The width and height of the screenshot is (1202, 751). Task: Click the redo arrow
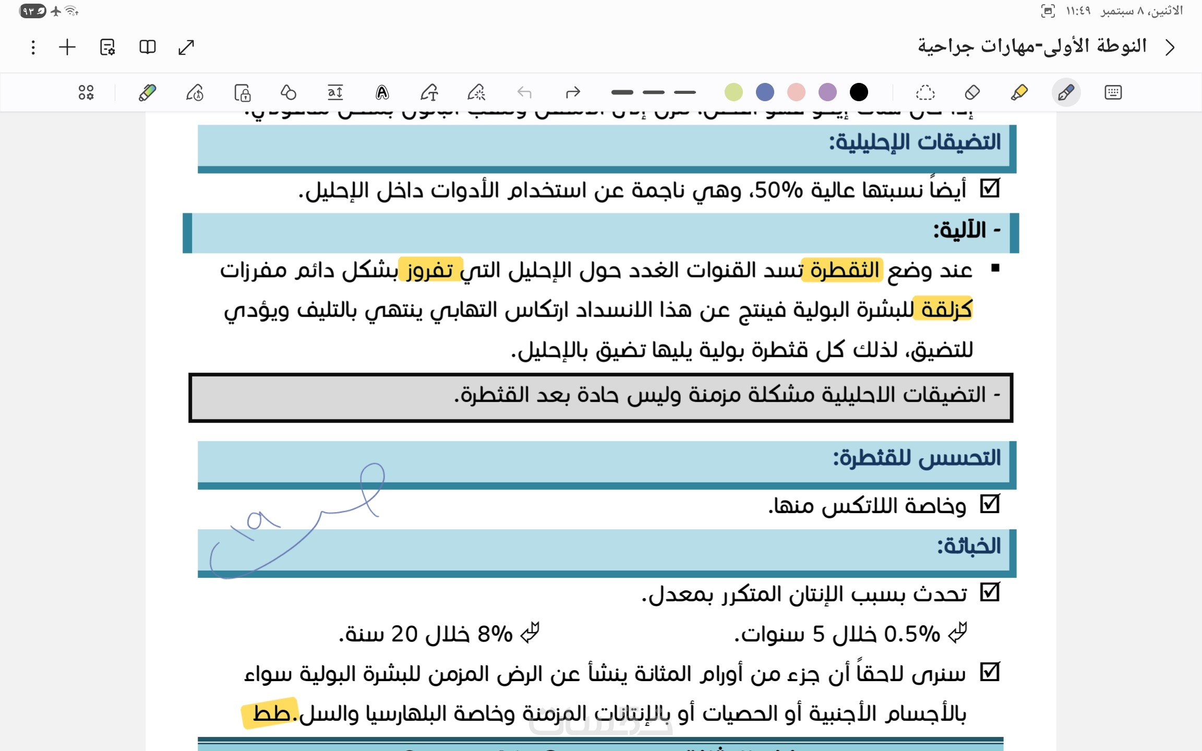tap(572, 93)
